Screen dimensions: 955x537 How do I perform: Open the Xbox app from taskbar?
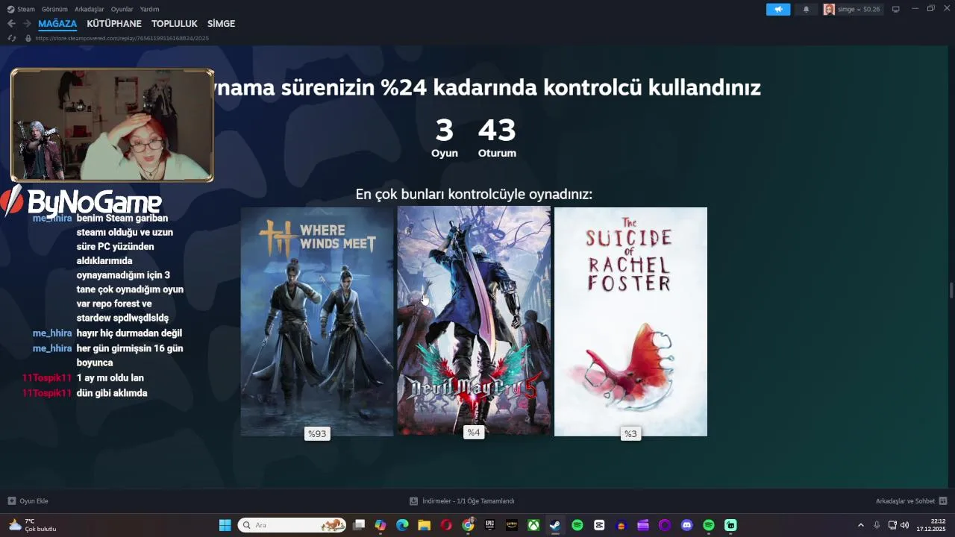coord(533,525)
